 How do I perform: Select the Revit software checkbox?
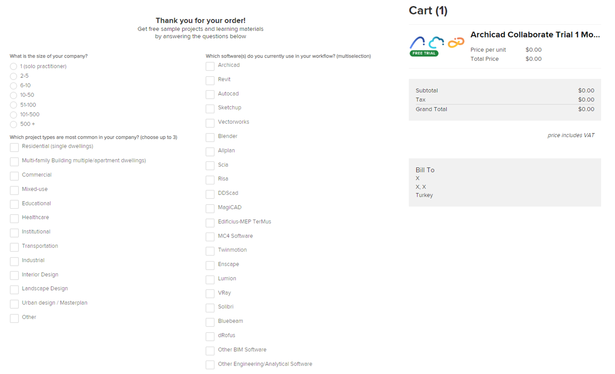pyautogui.click(x=210, y=80)
